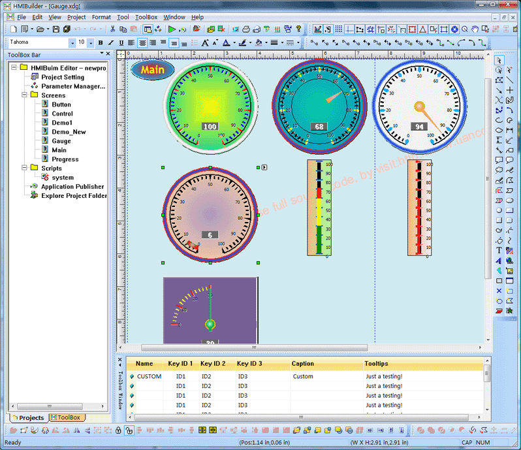The width and height of the screenshot is (521, 450).
Task: Open the font size dropdown
Action: pyautogui.click(x=90, y=42)
